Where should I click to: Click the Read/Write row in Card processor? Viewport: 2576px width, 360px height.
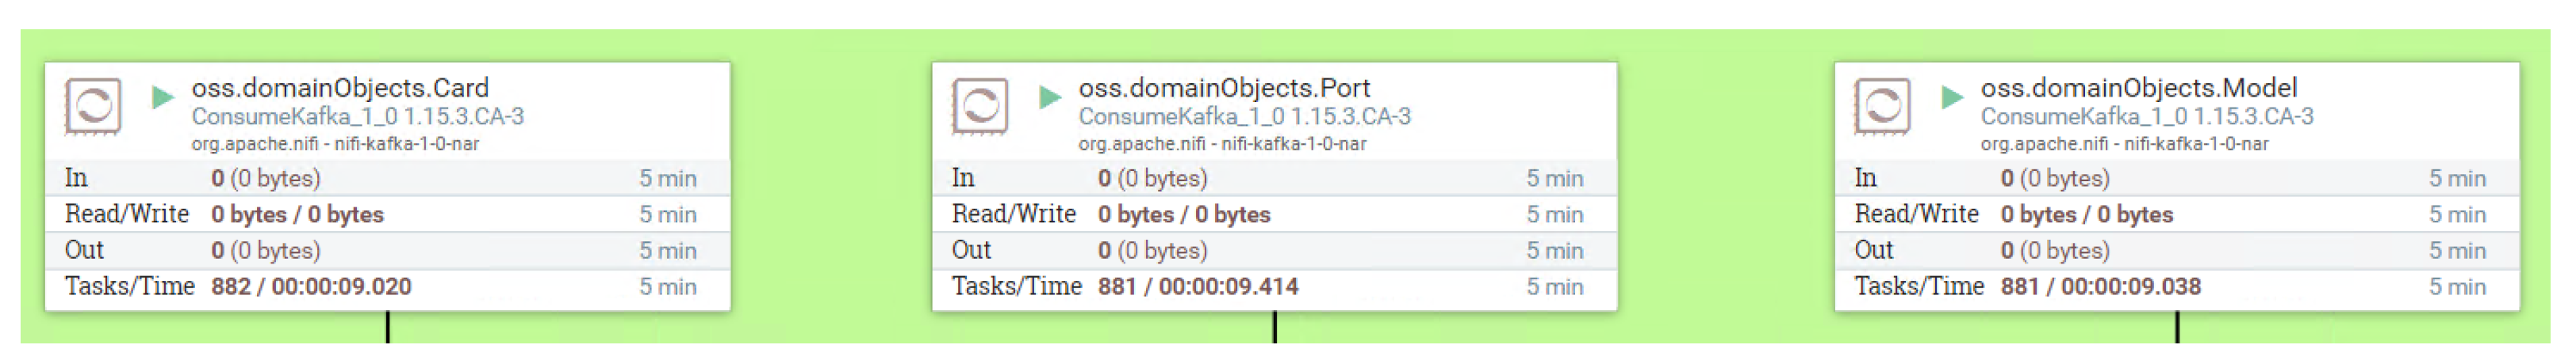[x=387, y=214]
